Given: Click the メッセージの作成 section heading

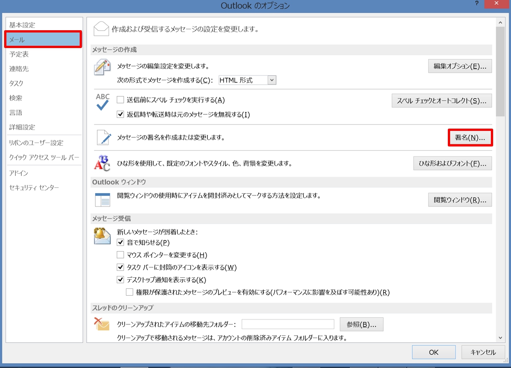Looking at the screenshot, I should (x=114, y=50).
